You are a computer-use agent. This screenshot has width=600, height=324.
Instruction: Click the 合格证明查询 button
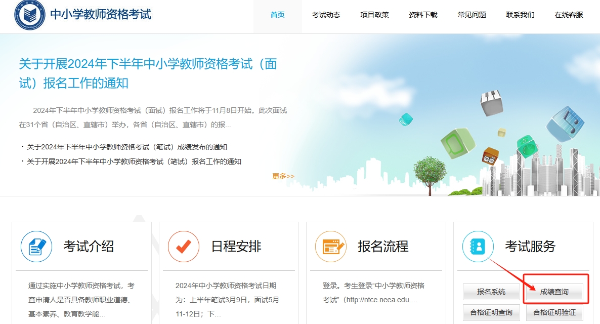[x=491, y=312]
